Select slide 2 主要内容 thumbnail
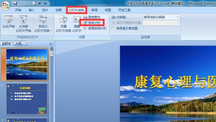This screenshot has height=122, width=216. (27, 99)
